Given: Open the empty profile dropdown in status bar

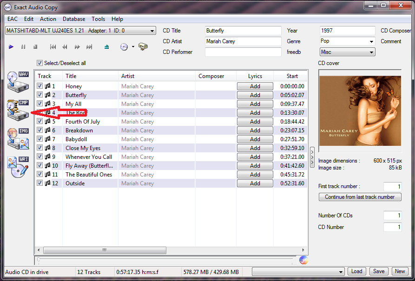Looking at the screenshot, I should click(x=298, y=271).
